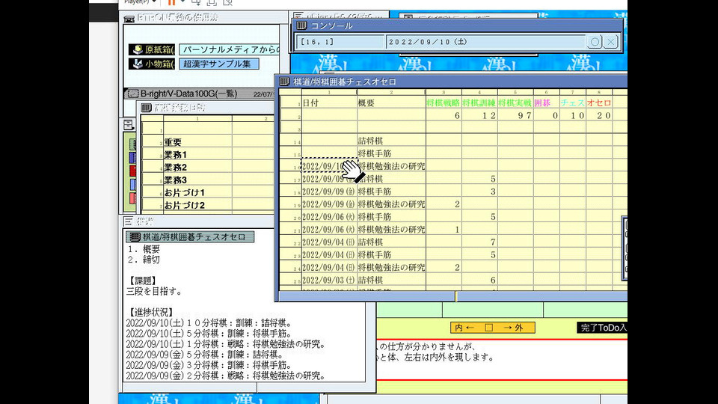
Task: Open the 超漢字サンプル集 link
Action: [x=219, y=64]
